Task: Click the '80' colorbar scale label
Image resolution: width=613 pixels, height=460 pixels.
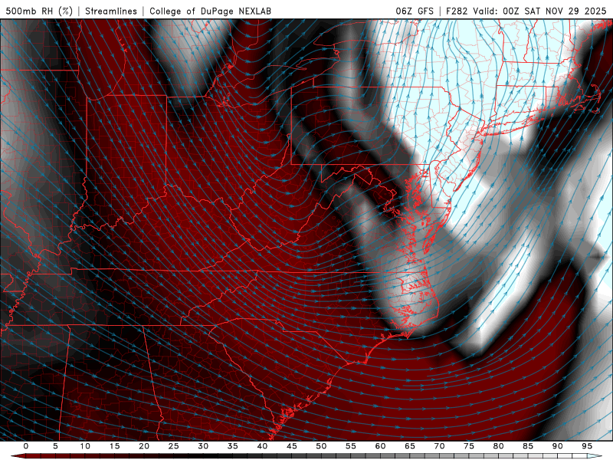Action: pyautogui.click(x=499, y=446)
